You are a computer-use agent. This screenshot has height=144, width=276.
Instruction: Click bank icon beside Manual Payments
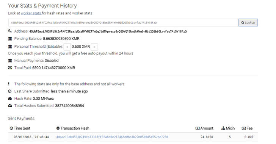coord(10,61)
